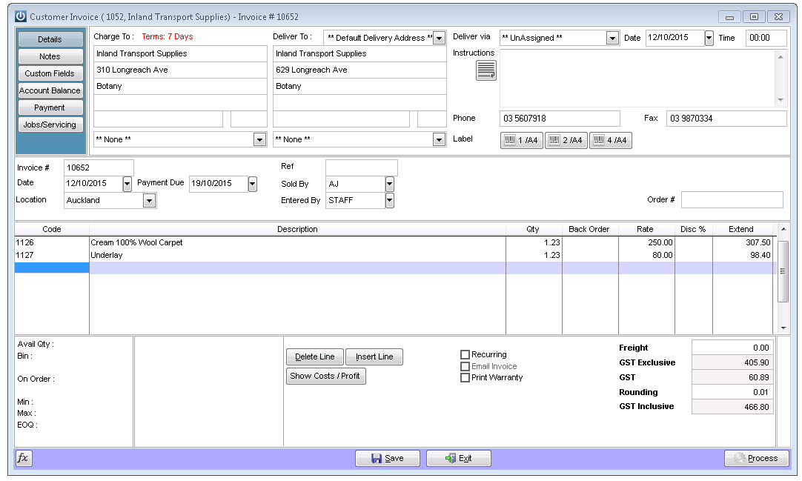
Task: Click the Order # field
Action: click(x=732, y=200)
